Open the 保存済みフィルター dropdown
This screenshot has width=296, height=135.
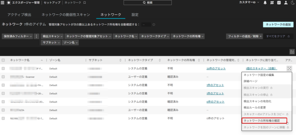click(18, 36)
